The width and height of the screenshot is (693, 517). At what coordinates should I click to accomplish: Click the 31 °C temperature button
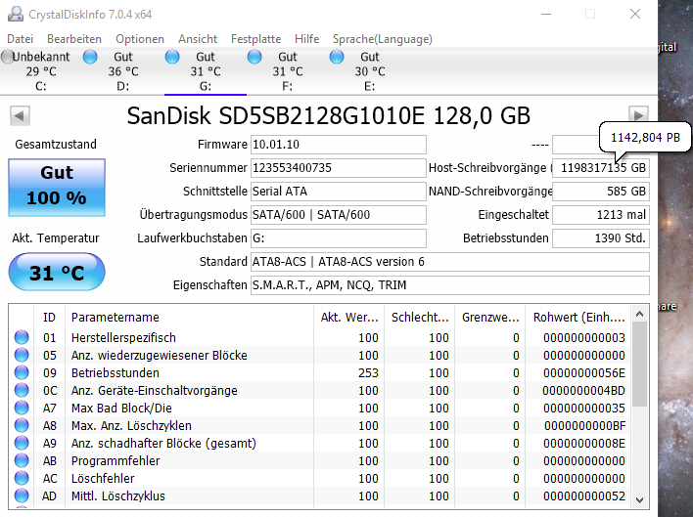click(x=57, y=272)
